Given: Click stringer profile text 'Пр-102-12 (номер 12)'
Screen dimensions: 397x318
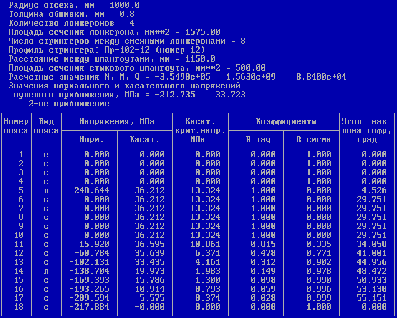Looking at the screenshot, I should (155, 50).
